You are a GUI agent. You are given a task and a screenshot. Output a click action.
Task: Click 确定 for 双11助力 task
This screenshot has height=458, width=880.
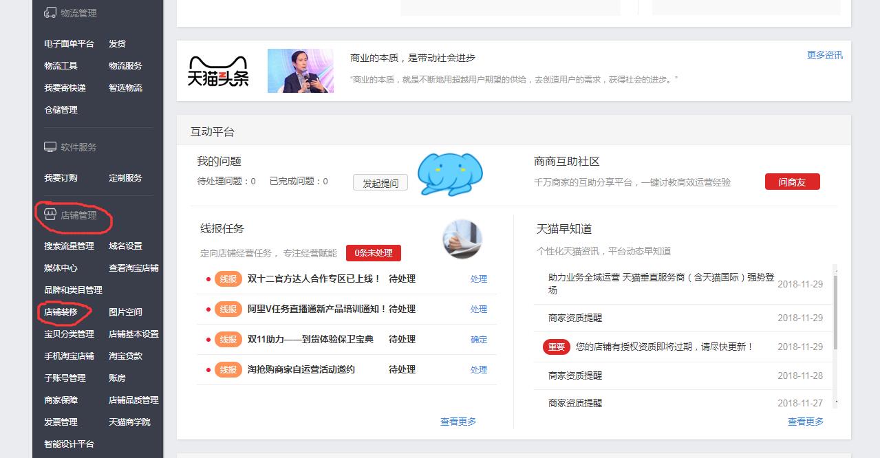pyautogui.click(x=477, y=339)
